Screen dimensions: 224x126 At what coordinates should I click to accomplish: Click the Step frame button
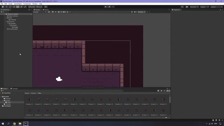tap(113, 7)
